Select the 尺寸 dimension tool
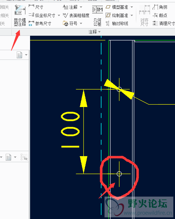The width and height of the screenshot is (175, 219). click(x=36, y=7)
